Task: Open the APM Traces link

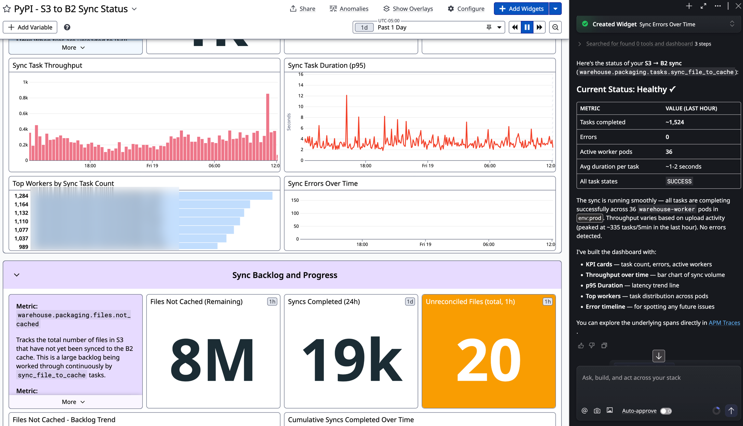Action: click(x=724, y=323)
